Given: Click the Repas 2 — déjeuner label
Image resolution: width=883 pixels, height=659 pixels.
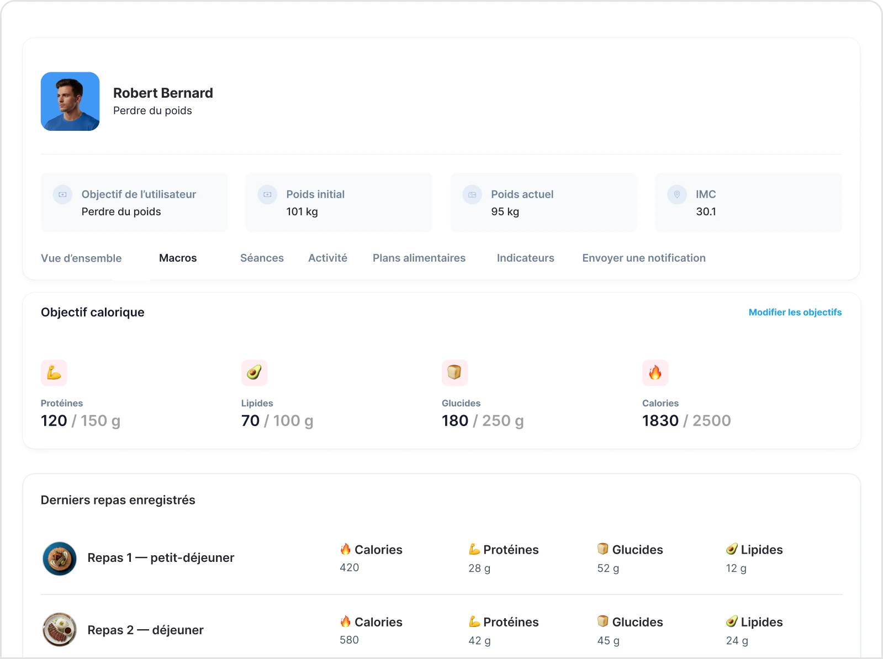Looking at the screenshot, I should click(x=145, y=630).
